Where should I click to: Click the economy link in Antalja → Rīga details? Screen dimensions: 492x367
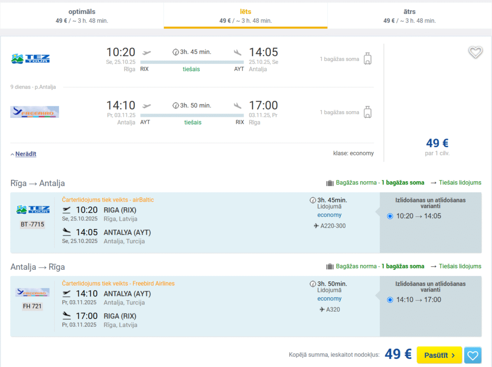point(329,299)
